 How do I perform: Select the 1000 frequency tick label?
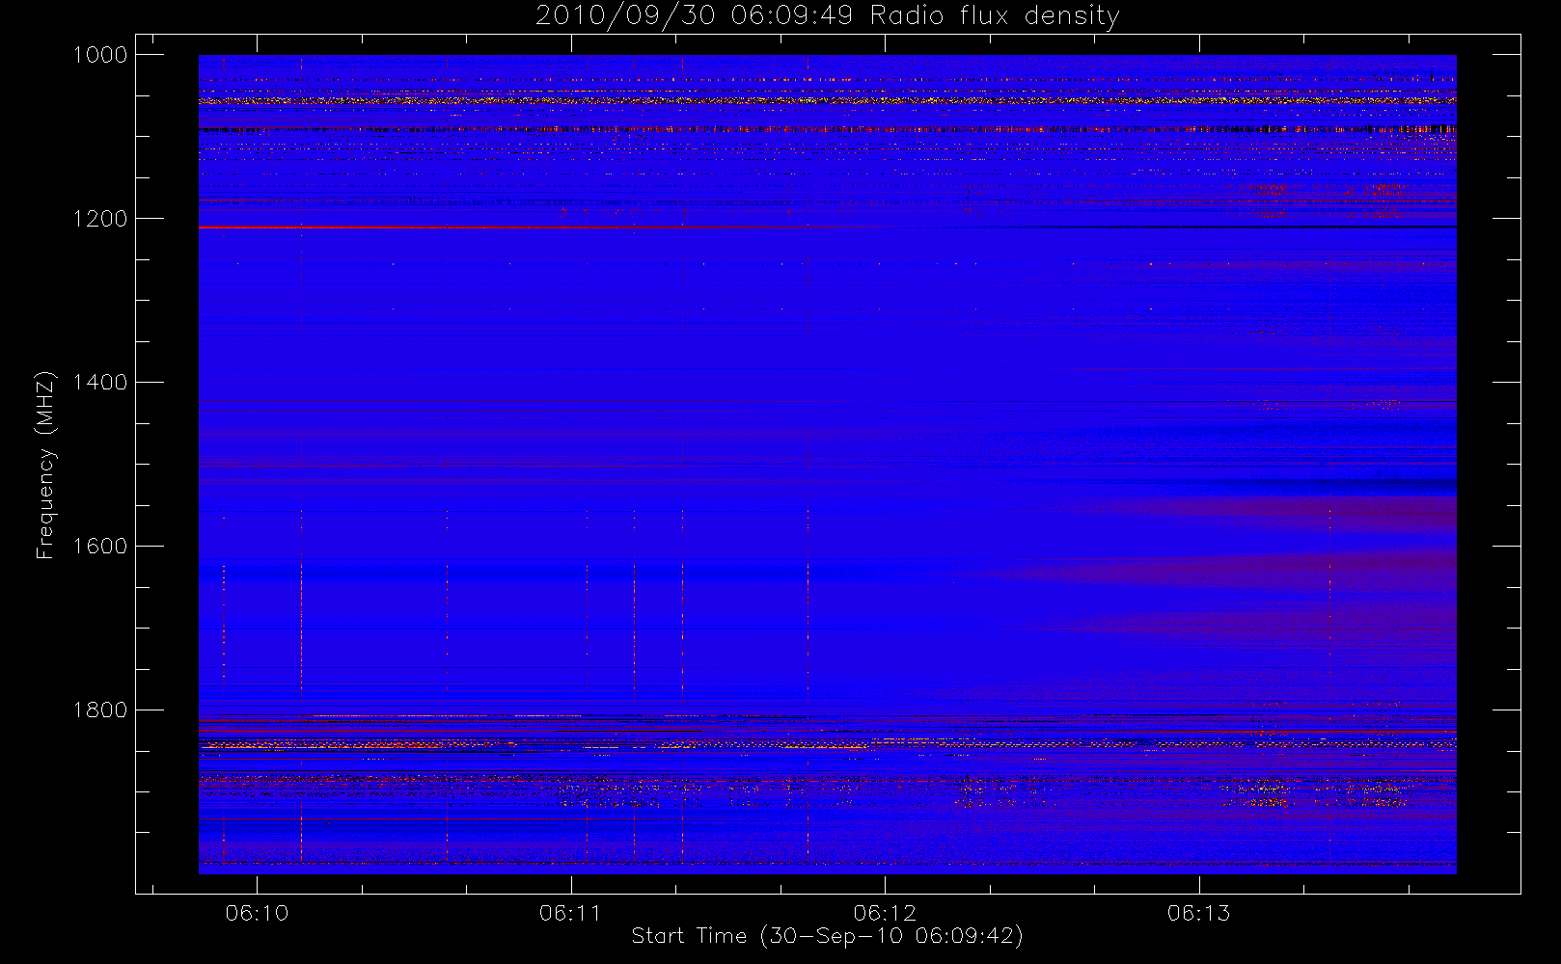(x=99, y=55)
